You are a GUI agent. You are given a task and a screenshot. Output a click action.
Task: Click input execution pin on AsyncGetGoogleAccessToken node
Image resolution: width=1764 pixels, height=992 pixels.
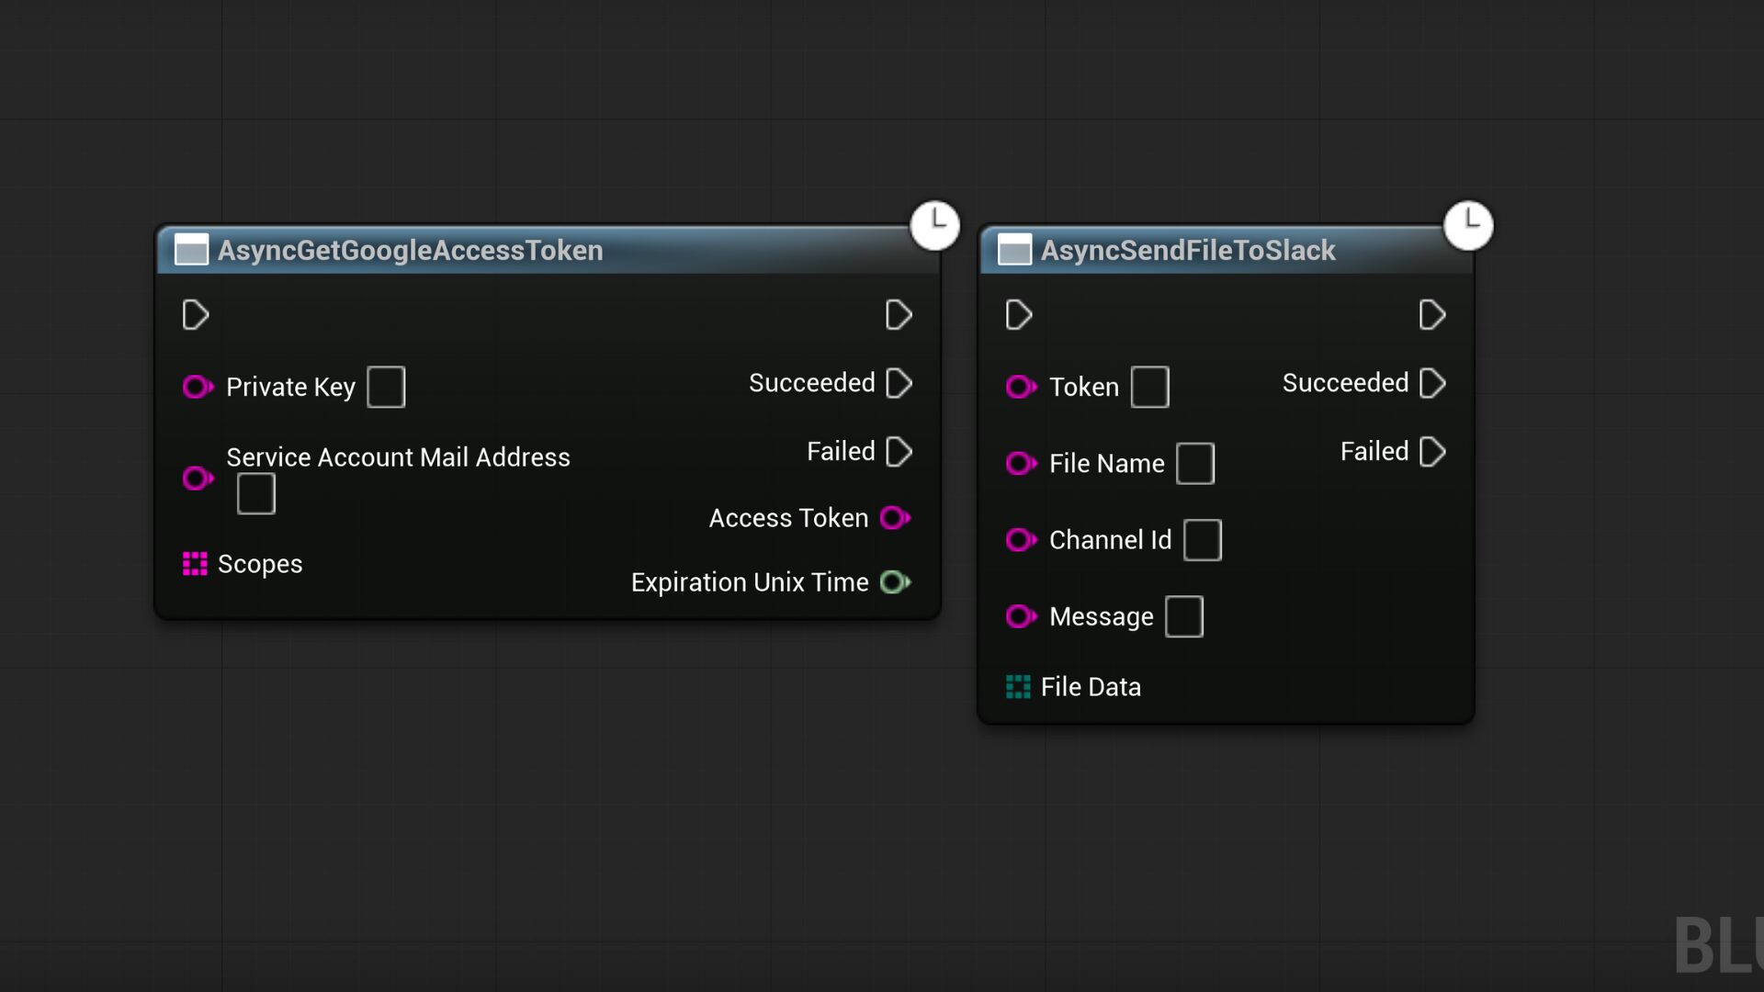tap(196, 315)
